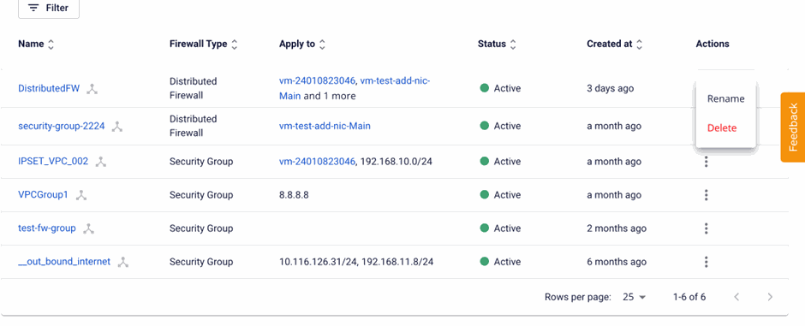The height and width of the screenshot is (326, 805).
Task: Open vm-test-add-nic-Main link in security-group-2224 row
Action: pyautogui.click(x=325, y=126)
